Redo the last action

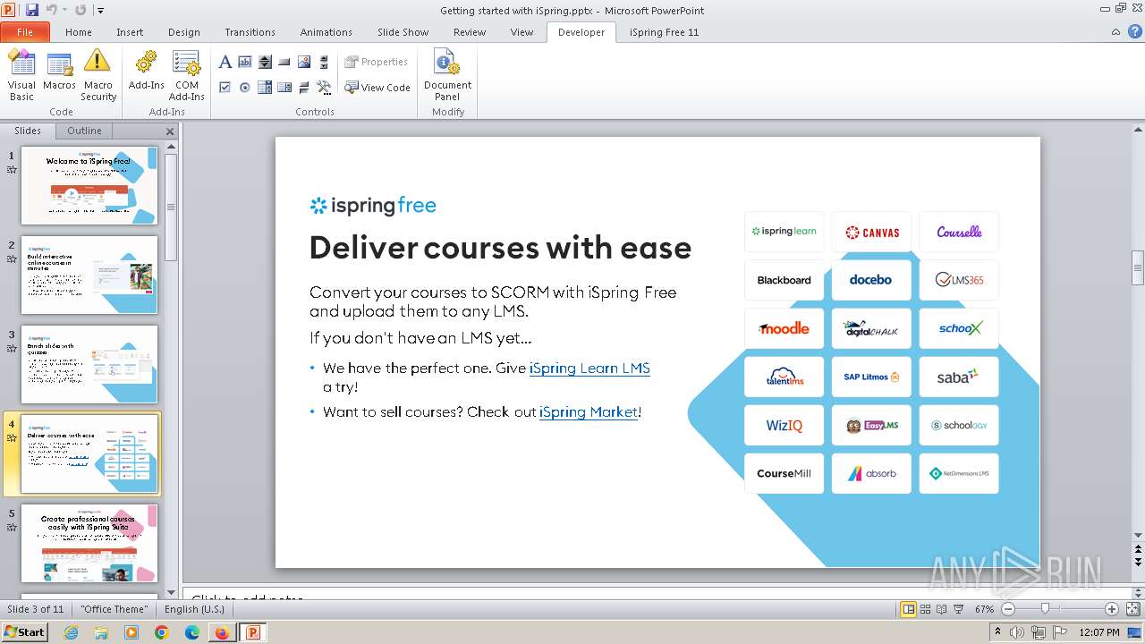(x=81, y=10)
